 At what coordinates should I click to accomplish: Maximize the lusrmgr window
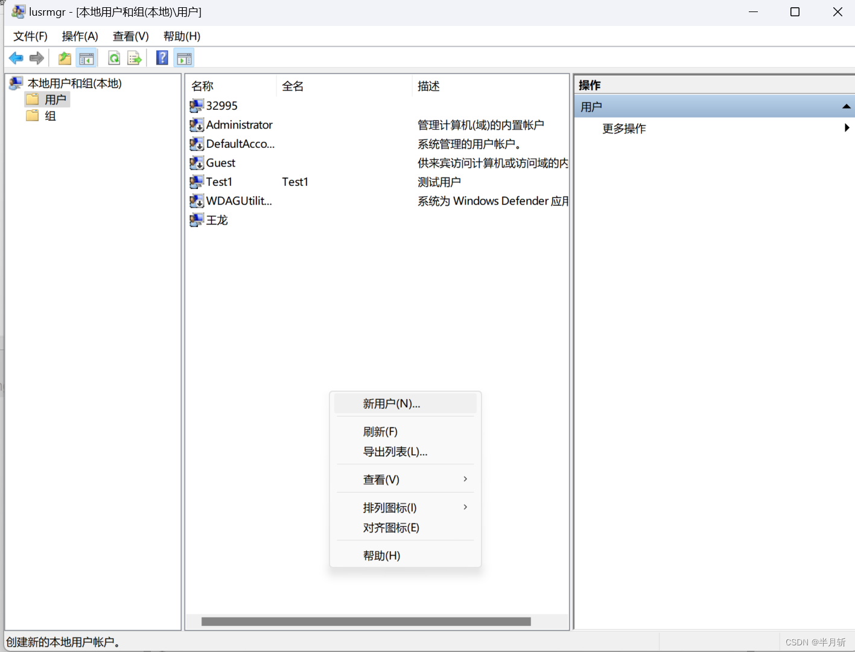click(795, 12)
